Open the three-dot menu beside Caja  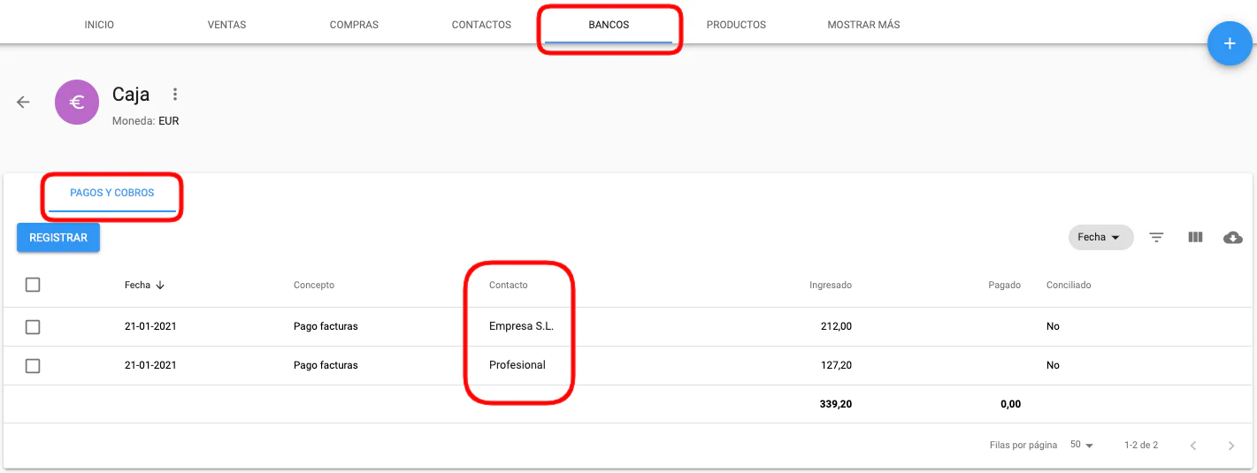[x=175, y=95]
